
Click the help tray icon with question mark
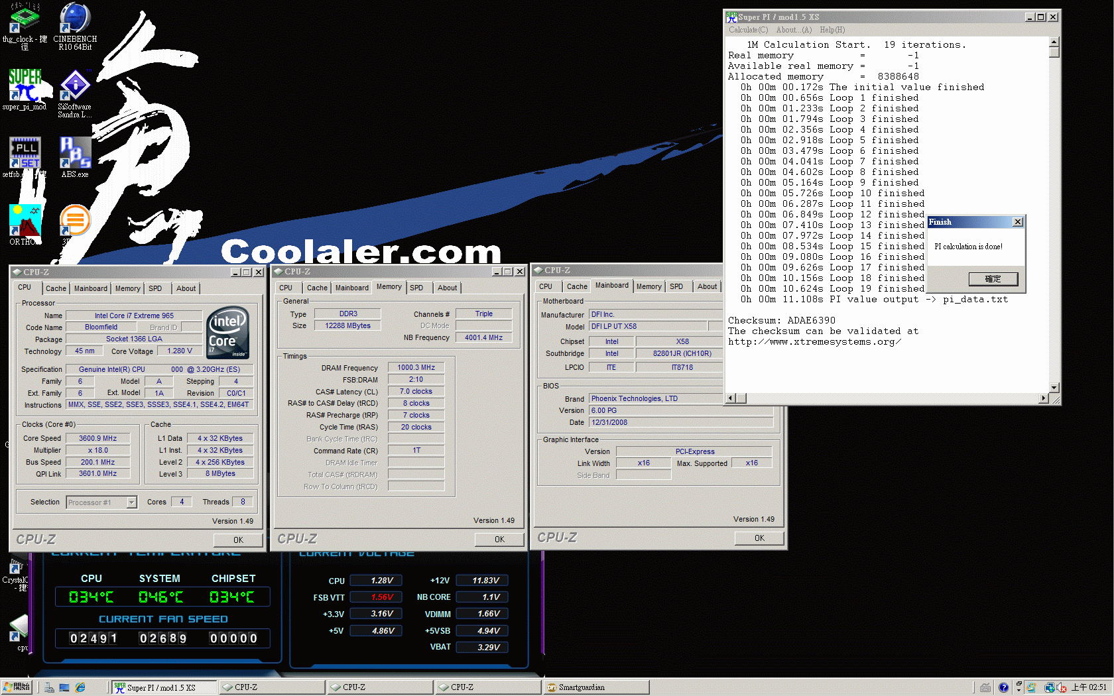[x=1003, y=687]
